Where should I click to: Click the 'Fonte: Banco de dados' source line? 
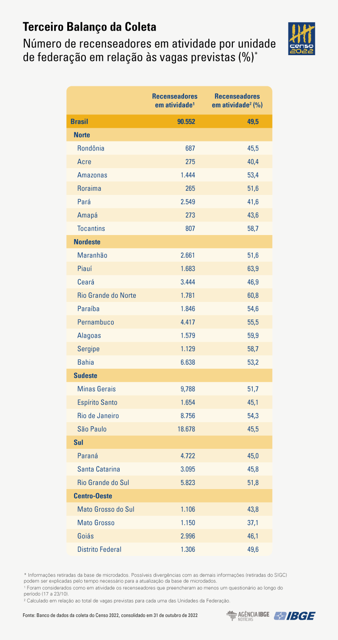point(110,616)
